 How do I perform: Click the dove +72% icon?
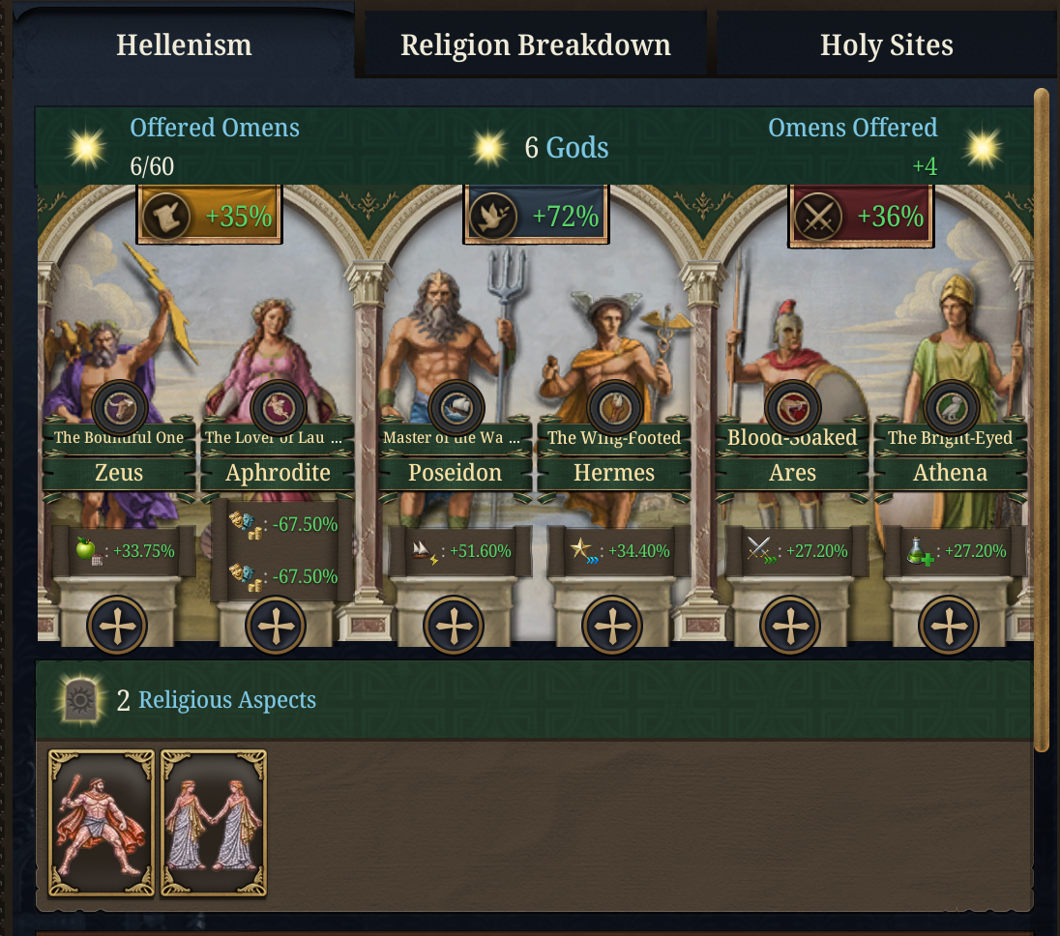(490, 217)
